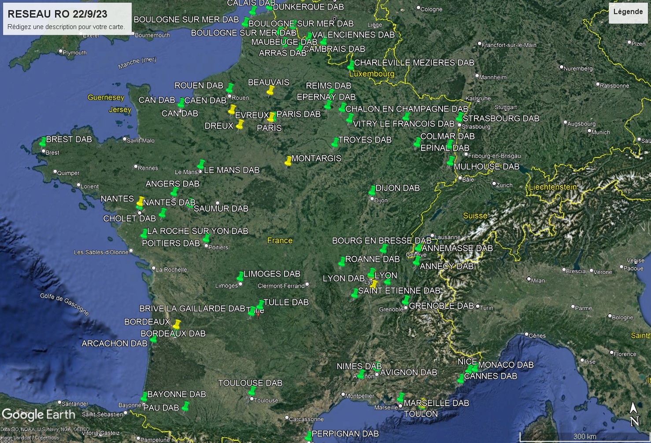Click the LE MANS DAB green pin
This screenshot has width=651, height=443.
201,165
